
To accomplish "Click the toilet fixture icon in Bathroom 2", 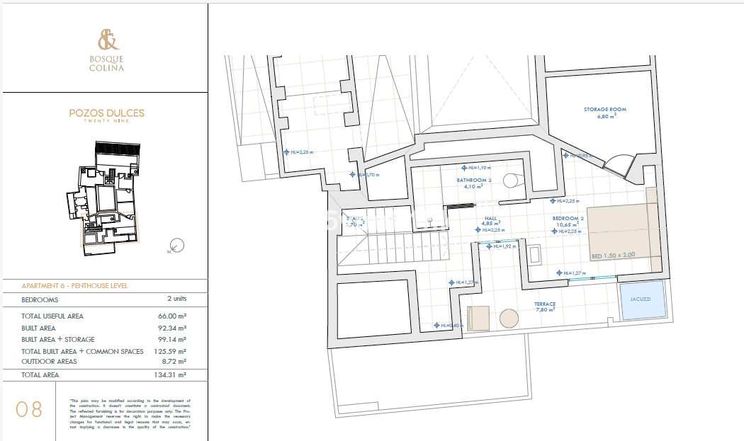I will click(512, 181).
